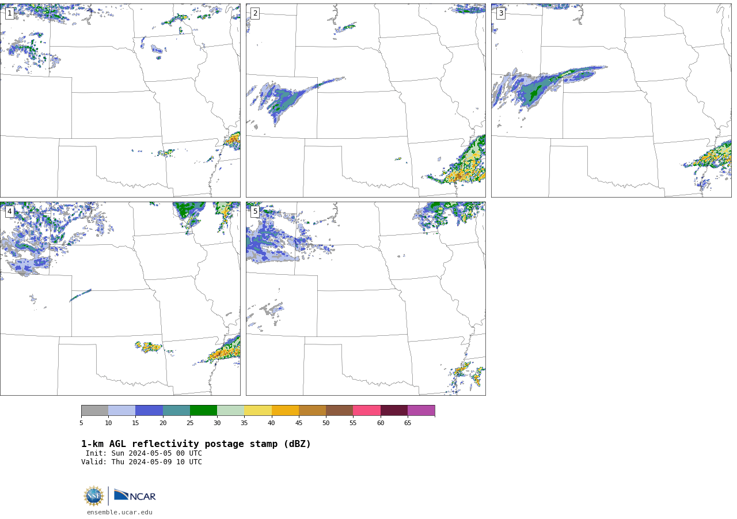
Task: Click the gray 5-10 dBZ color swatch
Action: [94, 410]
